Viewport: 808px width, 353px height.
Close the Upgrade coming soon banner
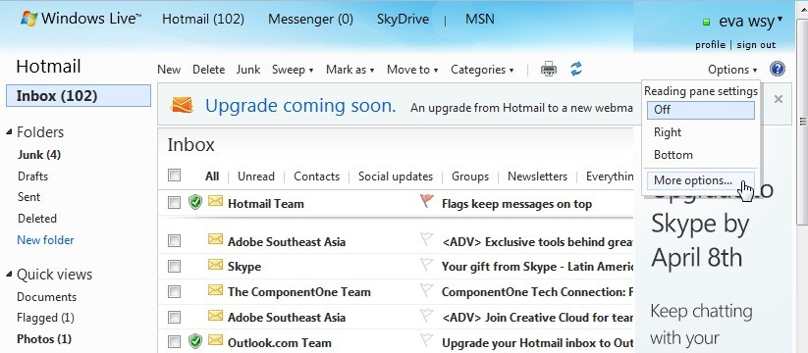[779, 99]
